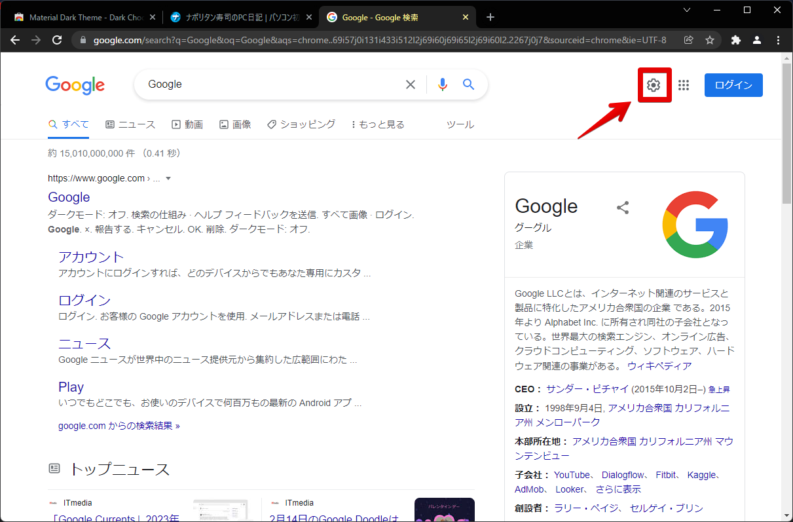Open the Google Currents news thumbnail
793x522 pixels.
(221, 510)
